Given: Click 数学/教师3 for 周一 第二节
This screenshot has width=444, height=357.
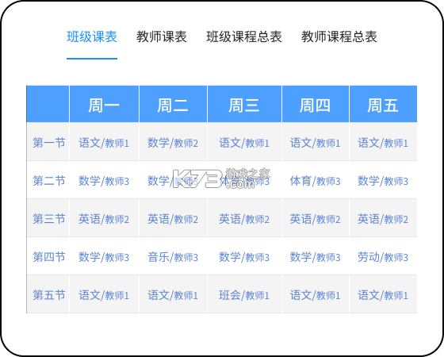Looking at the screenshot, I should [x=104, y=181].
